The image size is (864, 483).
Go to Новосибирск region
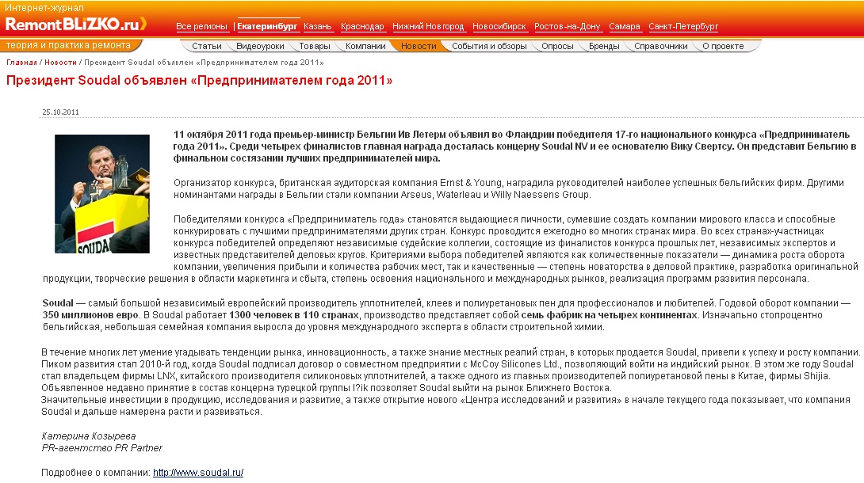point(499,26)
